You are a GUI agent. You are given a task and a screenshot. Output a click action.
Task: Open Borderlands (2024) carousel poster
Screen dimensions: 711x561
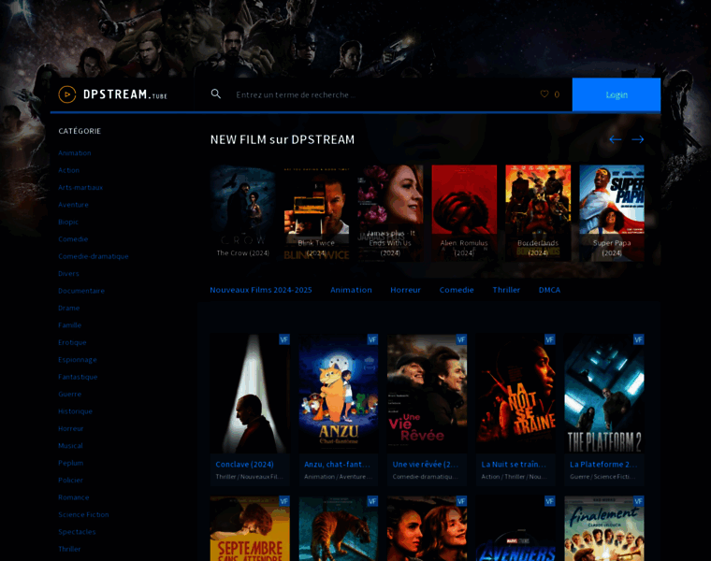pyautogui.click(x=538, y=213)
